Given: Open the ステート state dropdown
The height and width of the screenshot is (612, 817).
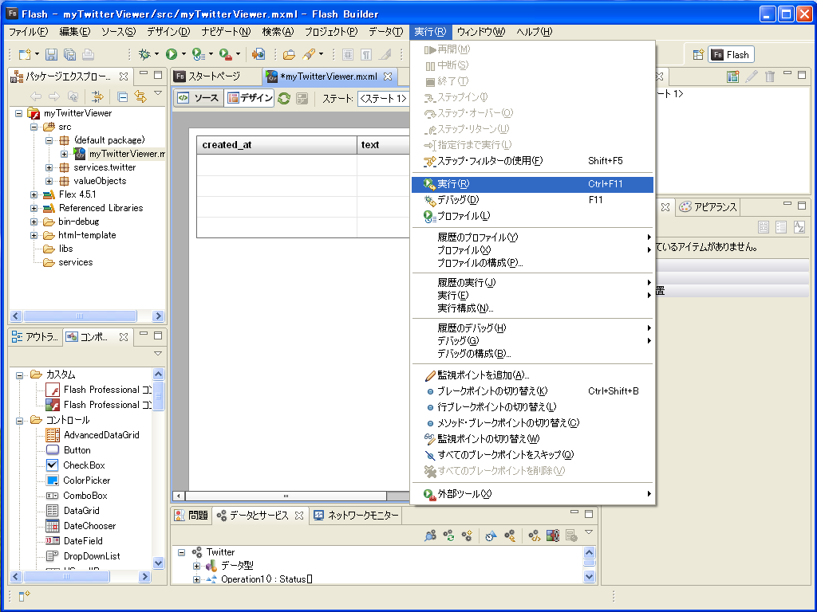Looking at the screenshot, I should click(x=384, y=98).
